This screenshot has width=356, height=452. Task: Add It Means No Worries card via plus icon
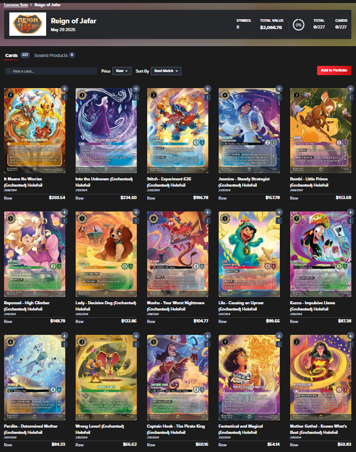click(65, 89)
